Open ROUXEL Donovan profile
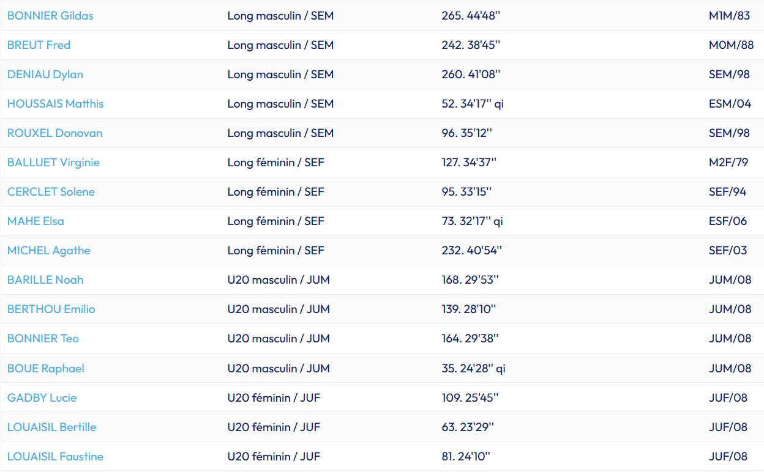Image resolution: width=764 pixels, height=472 pixels. [54, 133]
